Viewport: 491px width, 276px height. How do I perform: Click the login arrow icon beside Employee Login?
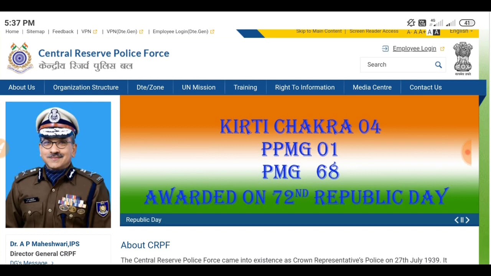385,49
